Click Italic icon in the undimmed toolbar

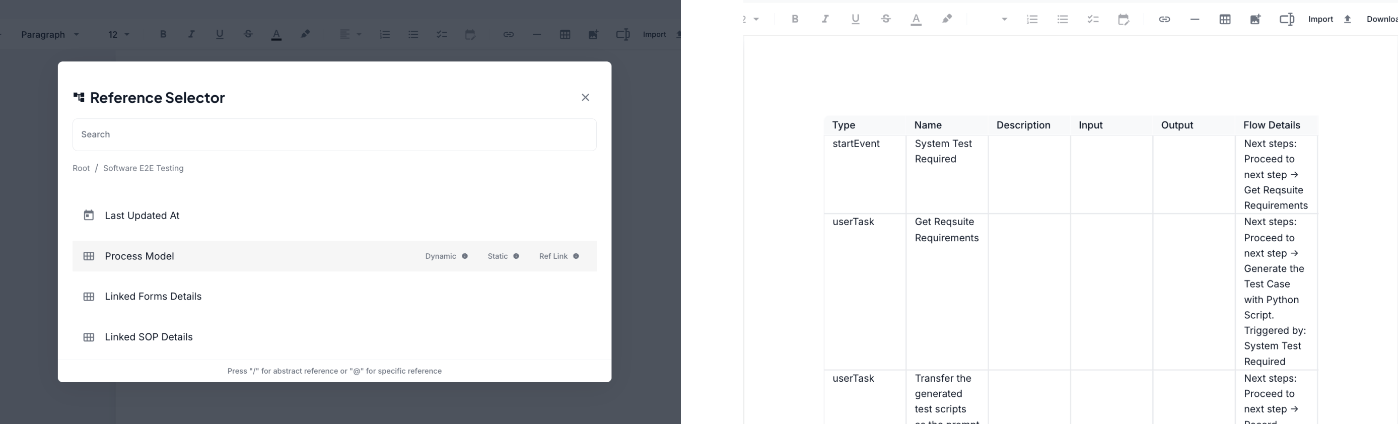tap(825, 19)
